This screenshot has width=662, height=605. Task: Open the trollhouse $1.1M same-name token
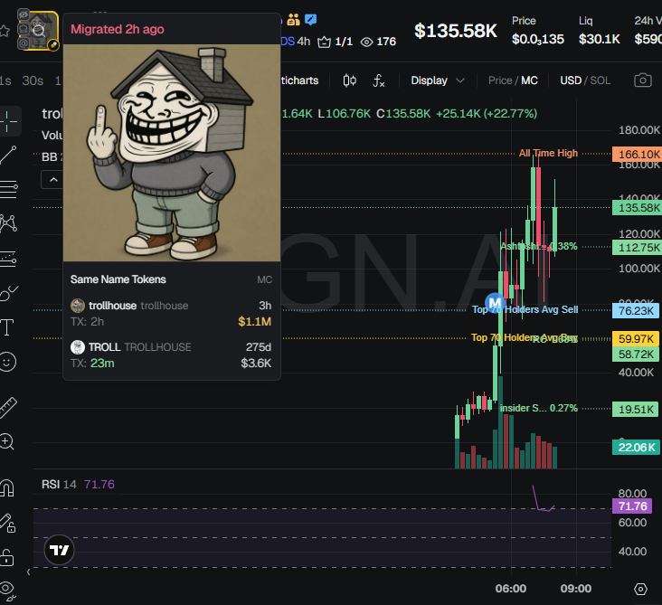point(171,313)
